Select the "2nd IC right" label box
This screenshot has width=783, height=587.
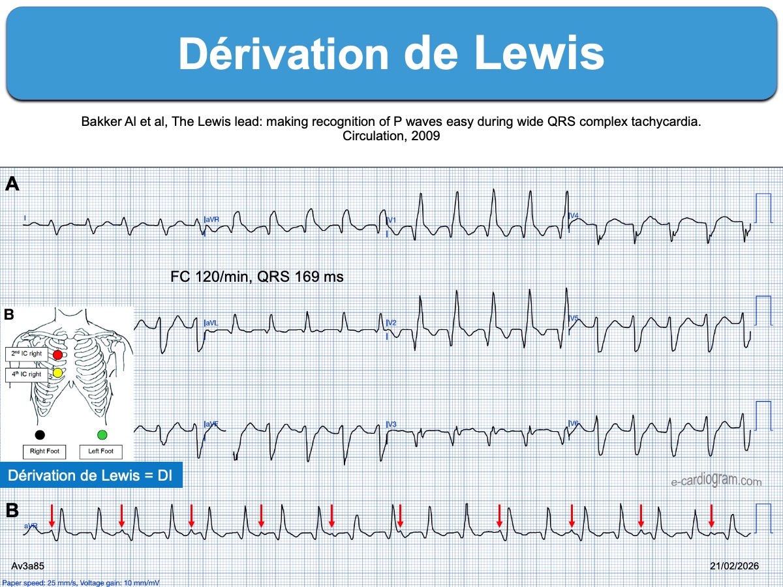pyautogui.click(x=25, y=354)
